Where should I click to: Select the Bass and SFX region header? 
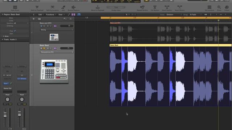(170, 23)
